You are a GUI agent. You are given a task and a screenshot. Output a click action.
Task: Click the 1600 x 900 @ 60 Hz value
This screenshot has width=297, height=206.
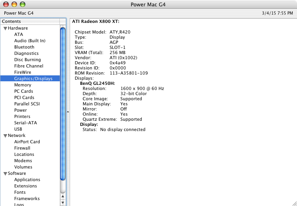pyautogui.click(x=142, y=88)
